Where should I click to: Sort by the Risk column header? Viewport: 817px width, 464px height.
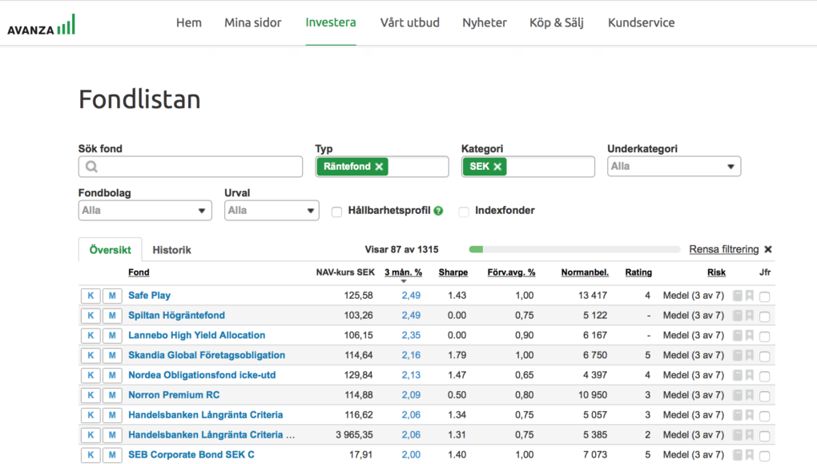[716, 272]
